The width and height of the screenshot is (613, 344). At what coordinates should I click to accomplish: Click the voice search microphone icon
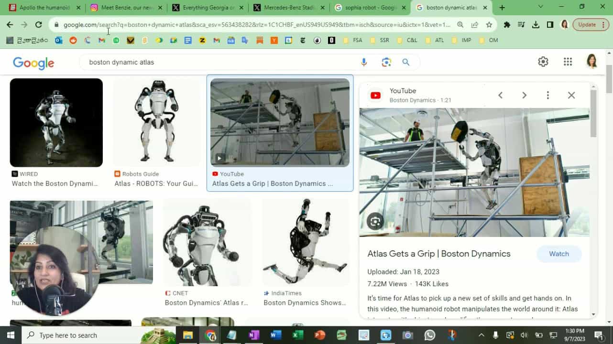[363, 62]
